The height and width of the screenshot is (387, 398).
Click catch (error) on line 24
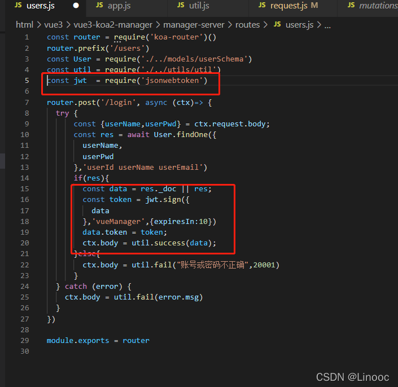[x=93, y=287]
